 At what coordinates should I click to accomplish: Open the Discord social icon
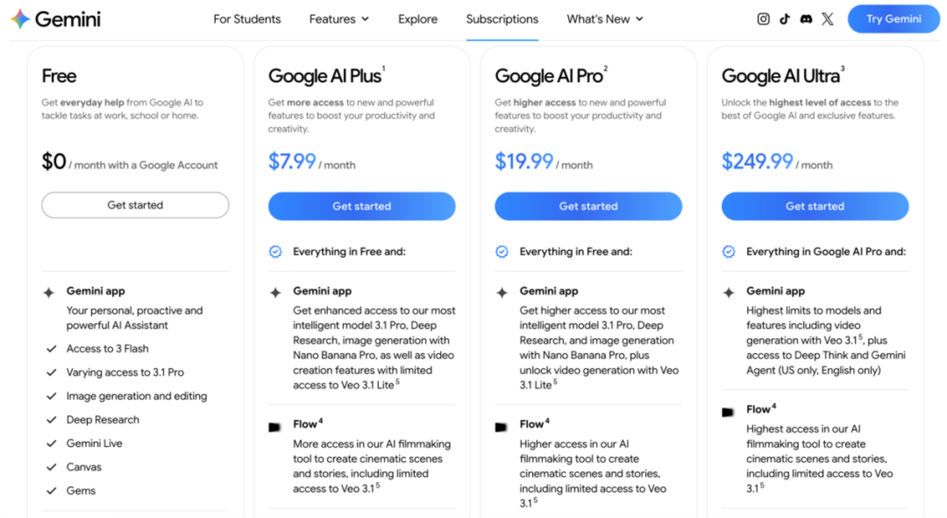[x=806, y=19]
